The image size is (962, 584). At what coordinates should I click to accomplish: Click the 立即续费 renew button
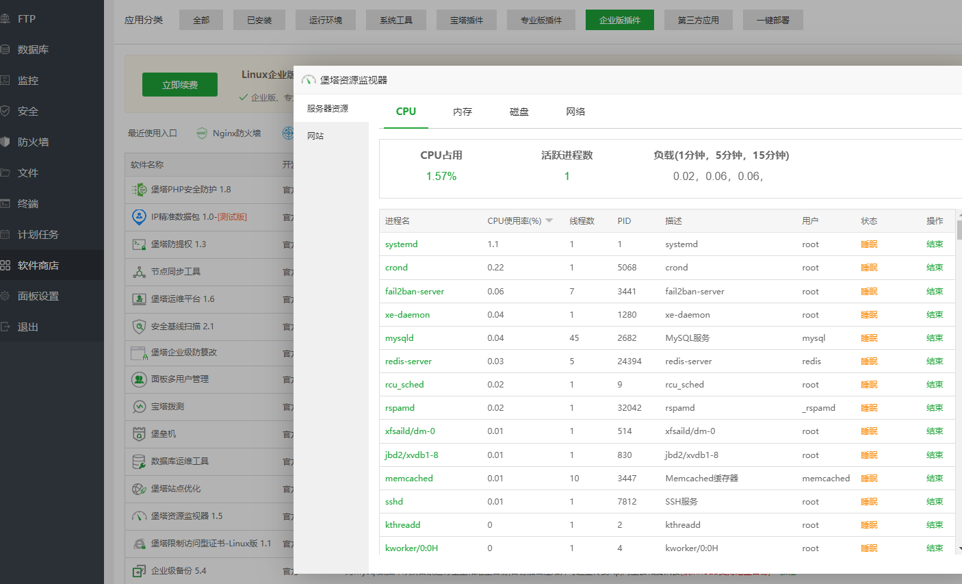point(179,84)
